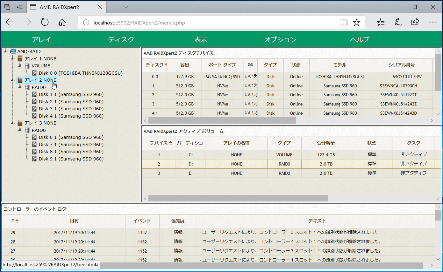This screenshot has height=272, width=443.
Task: Select Disk 3 1 (Samsung SSD 960) label
Action: point(71,109)
